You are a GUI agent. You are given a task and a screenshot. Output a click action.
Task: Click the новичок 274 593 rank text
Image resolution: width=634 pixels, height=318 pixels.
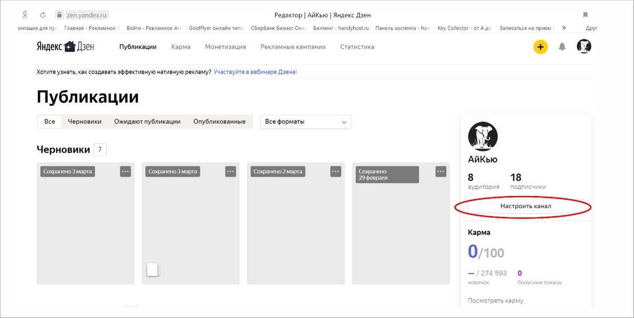click(487, 277)
